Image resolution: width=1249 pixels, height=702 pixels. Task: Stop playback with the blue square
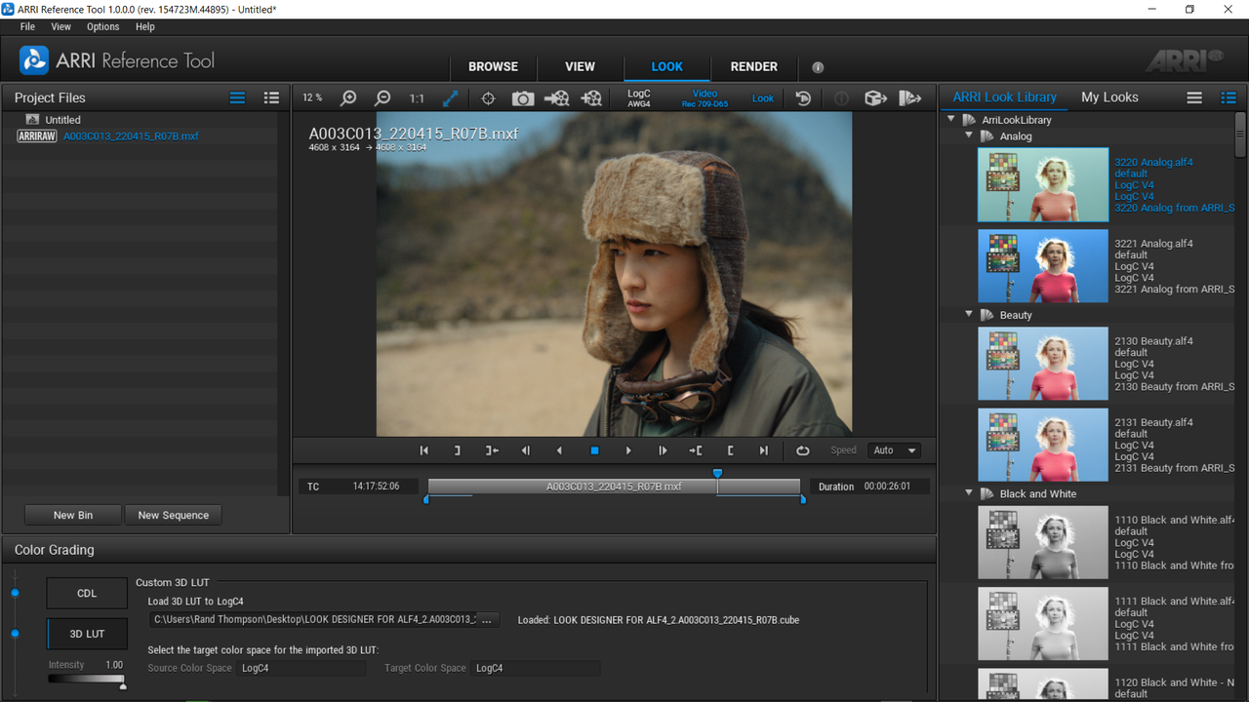(x=594, y=450)
